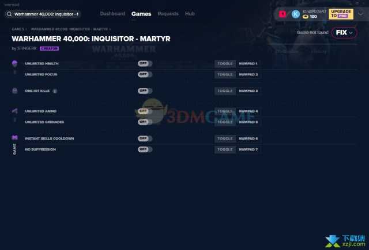Click Toggle button for Unlimited Grenades
369x250 pixels.
coord(225,122)
